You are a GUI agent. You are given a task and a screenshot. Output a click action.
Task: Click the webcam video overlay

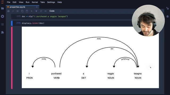coord(148,21)
